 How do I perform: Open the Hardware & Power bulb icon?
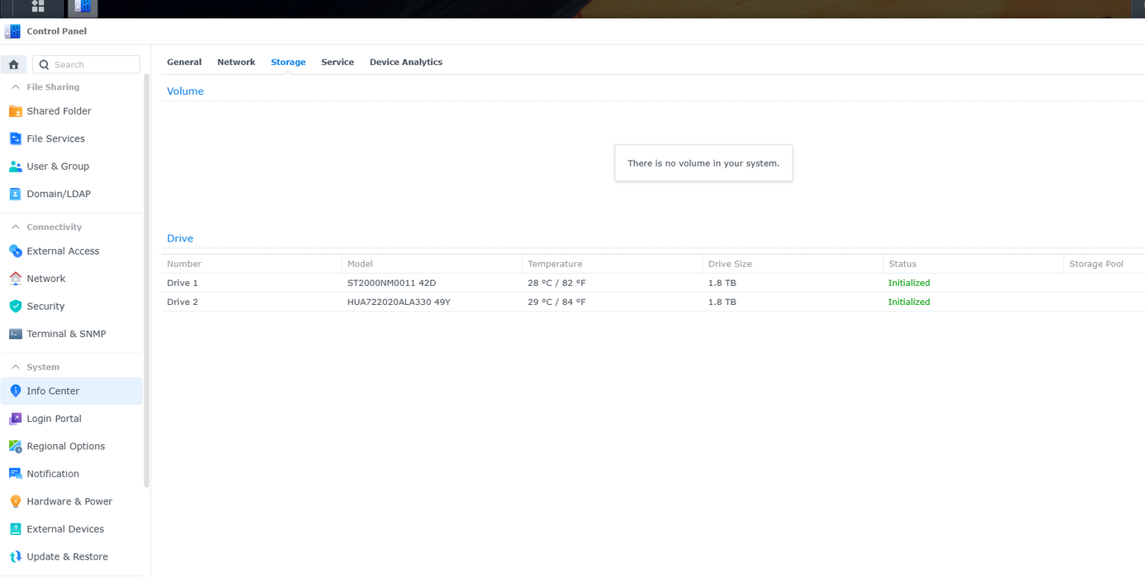(15, 501)
